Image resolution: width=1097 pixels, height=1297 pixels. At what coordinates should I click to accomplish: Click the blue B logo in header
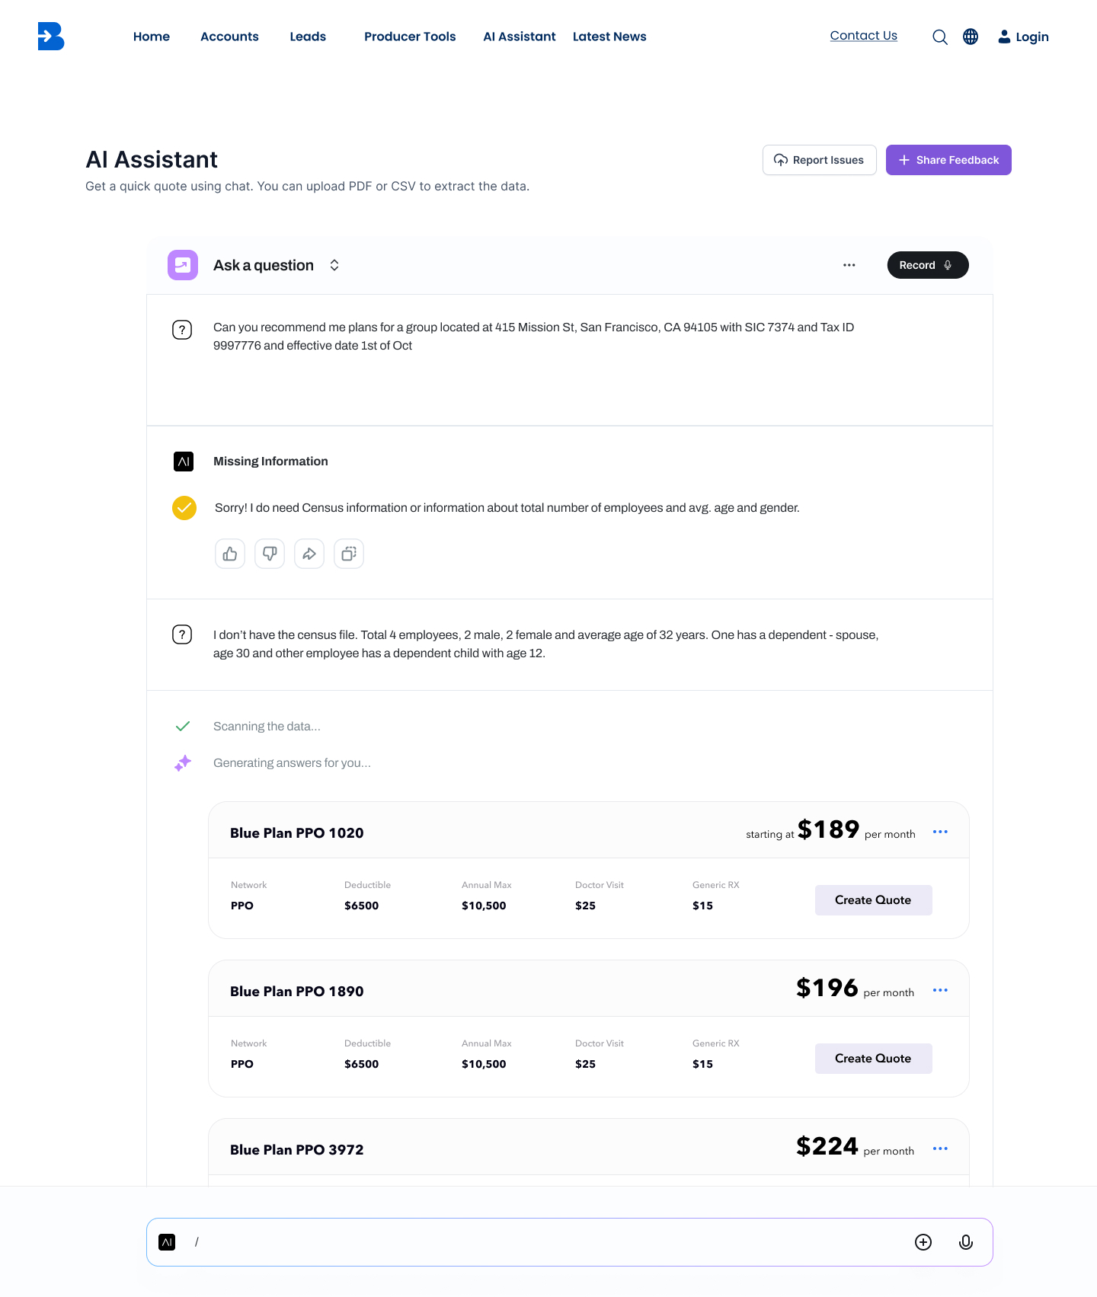51,37
